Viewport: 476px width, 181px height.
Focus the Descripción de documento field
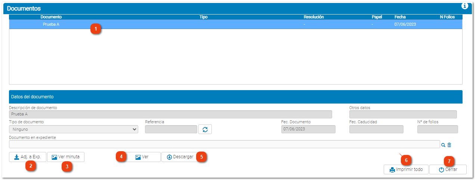(170, 114)
